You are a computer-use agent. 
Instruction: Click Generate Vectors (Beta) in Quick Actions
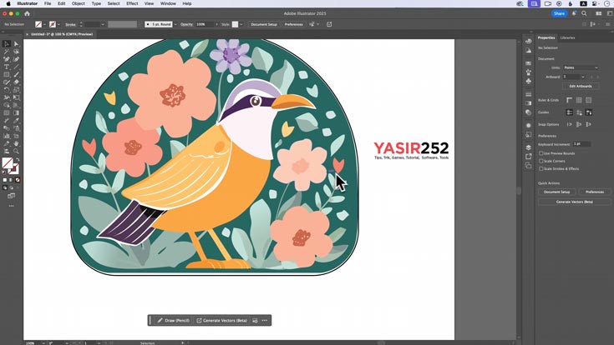575,202
